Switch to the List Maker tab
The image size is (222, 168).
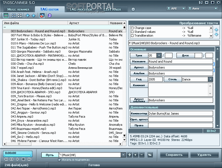(112, 9)
